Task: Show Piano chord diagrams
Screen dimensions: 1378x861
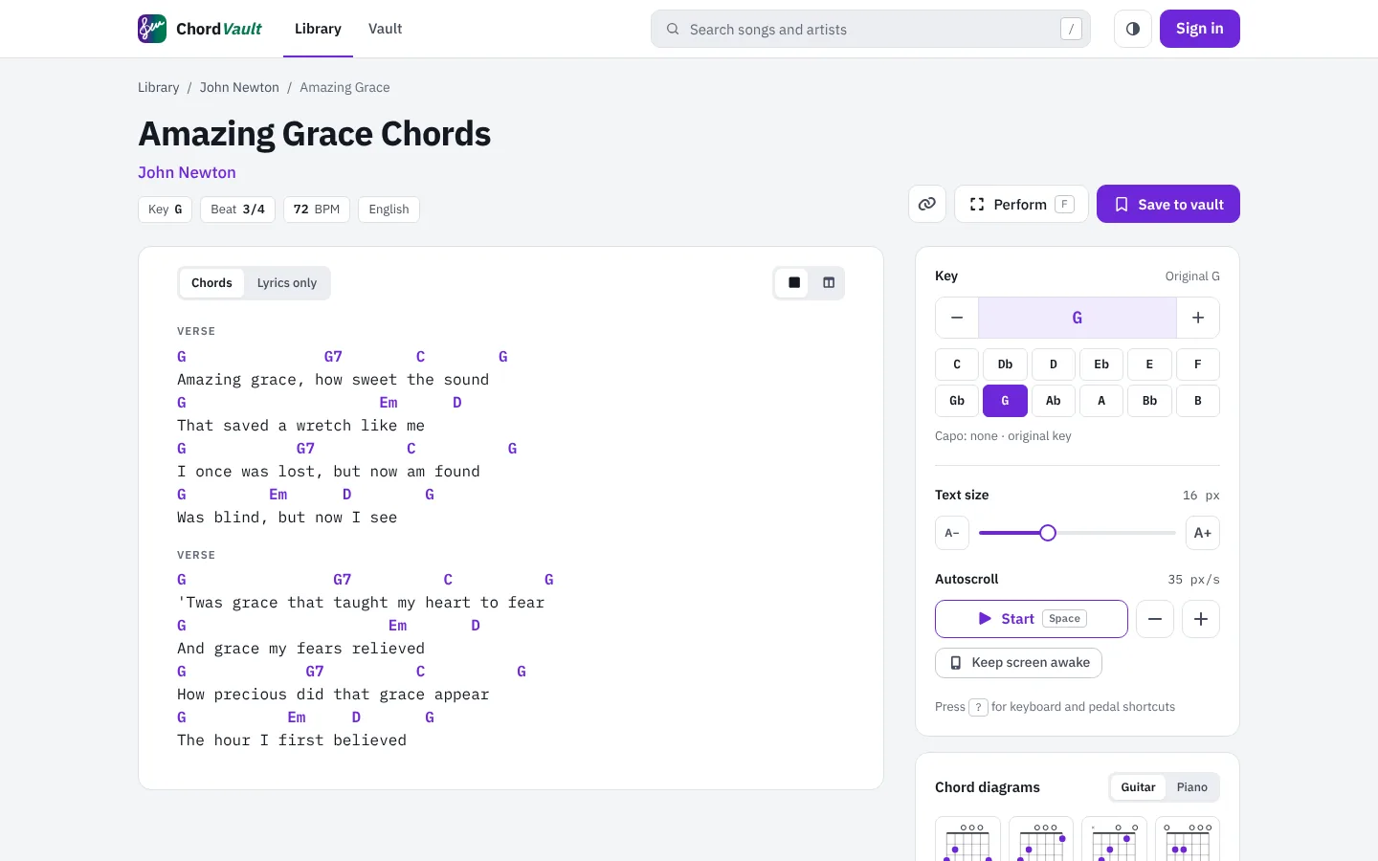Action: (x=1192, y=787)
